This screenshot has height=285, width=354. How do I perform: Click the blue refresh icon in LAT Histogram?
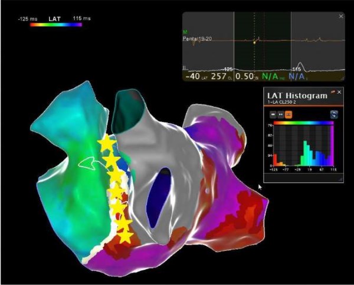(x=334, y=115)
